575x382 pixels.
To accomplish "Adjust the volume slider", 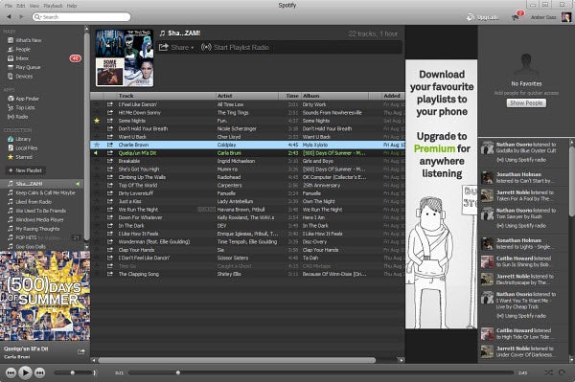I will [x=74, y=372].
